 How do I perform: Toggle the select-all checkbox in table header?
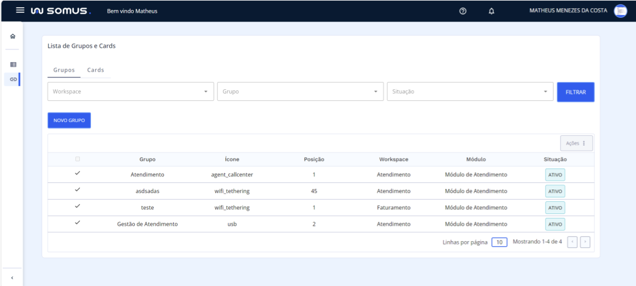78,159
